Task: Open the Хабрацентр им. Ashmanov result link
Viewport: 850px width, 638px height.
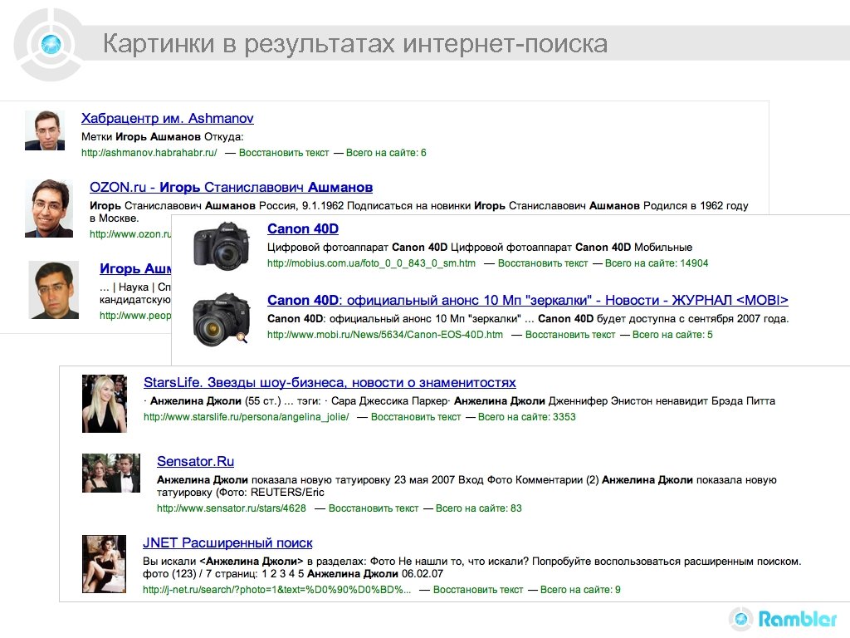Action: (x=167, y=118)
